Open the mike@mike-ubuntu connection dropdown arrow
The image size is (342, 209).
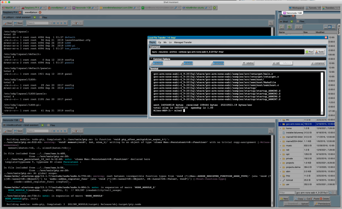click(209, 8)
